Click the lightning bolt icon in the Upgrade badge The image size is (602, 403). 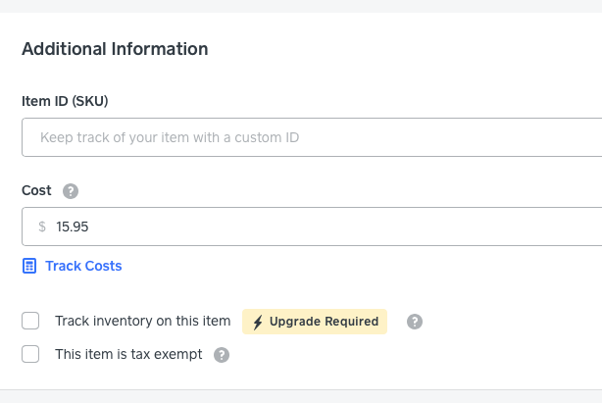pos(258,322)
